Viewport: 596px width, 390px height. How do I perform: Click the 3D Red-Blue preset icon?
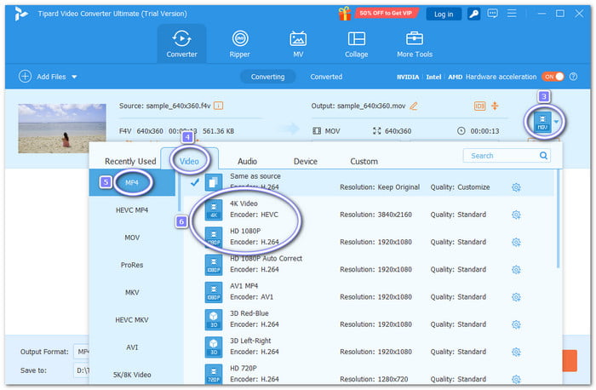click(x=214, y=319)
